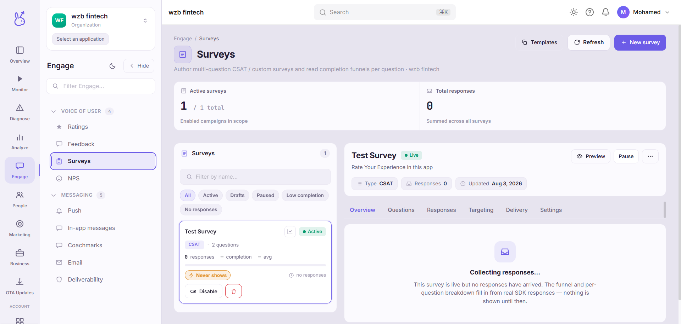
Task: Hide the Engage sidebar
Action: pos(139,66)
